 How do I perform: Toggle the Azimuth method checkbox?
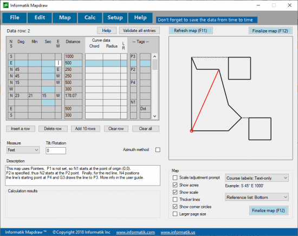click(158, 150)
